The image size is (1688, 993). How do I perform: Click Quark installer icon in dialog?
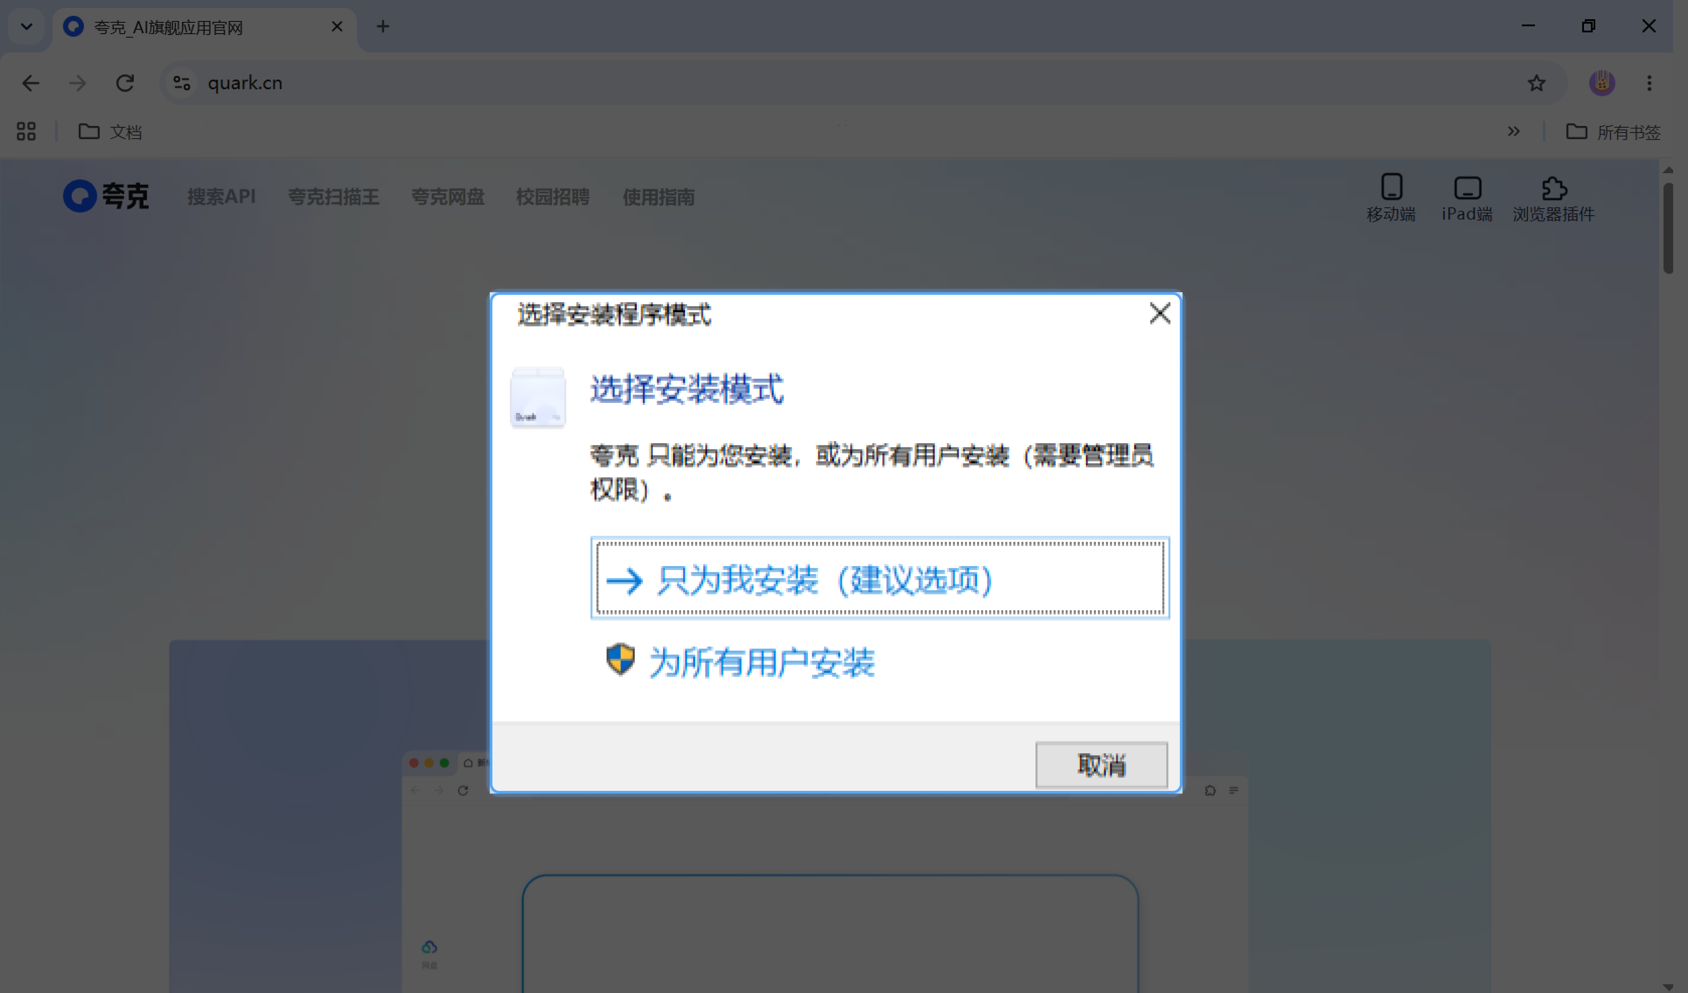pos(538,397)
